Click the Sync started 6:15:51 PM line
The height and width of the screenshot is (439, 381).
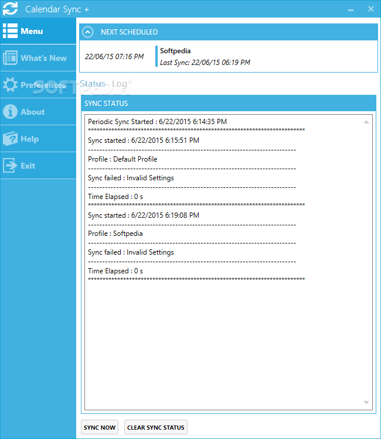144,140
